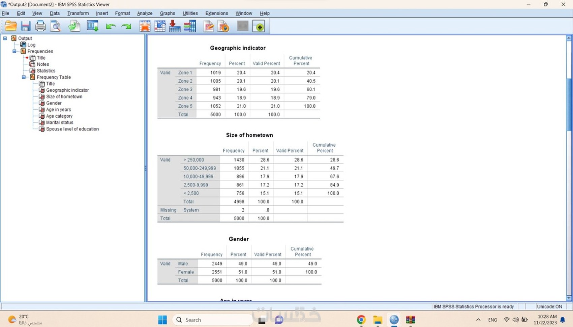The width and height of the screenshot is (573, 327).
Task: Click the Variables info icon
Action: coord(190,26)
